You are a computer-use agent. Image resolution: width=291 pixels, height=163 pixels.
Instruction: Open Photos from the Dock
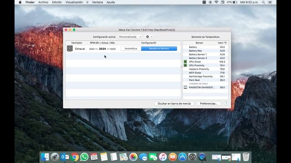(133, 157)
